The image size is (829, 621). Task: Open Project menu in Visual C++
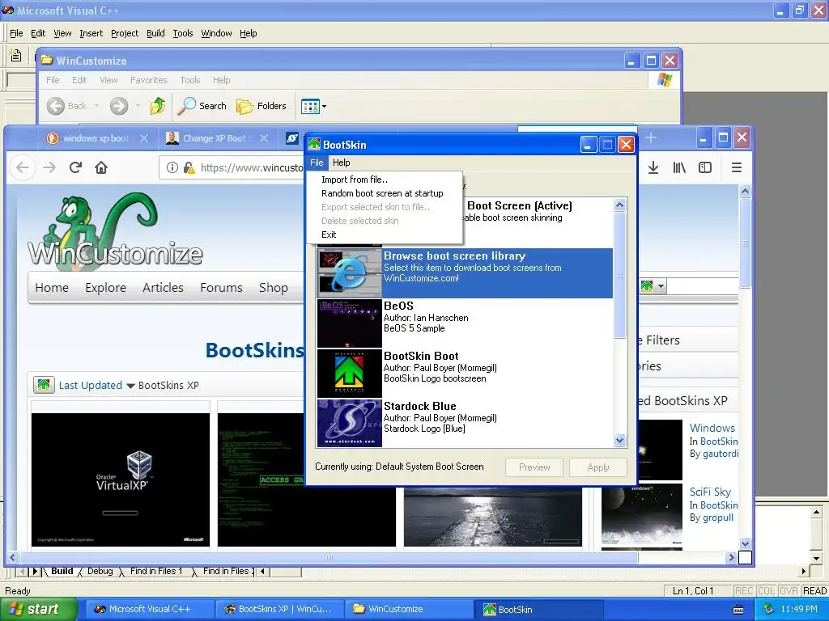click(124, 33)
